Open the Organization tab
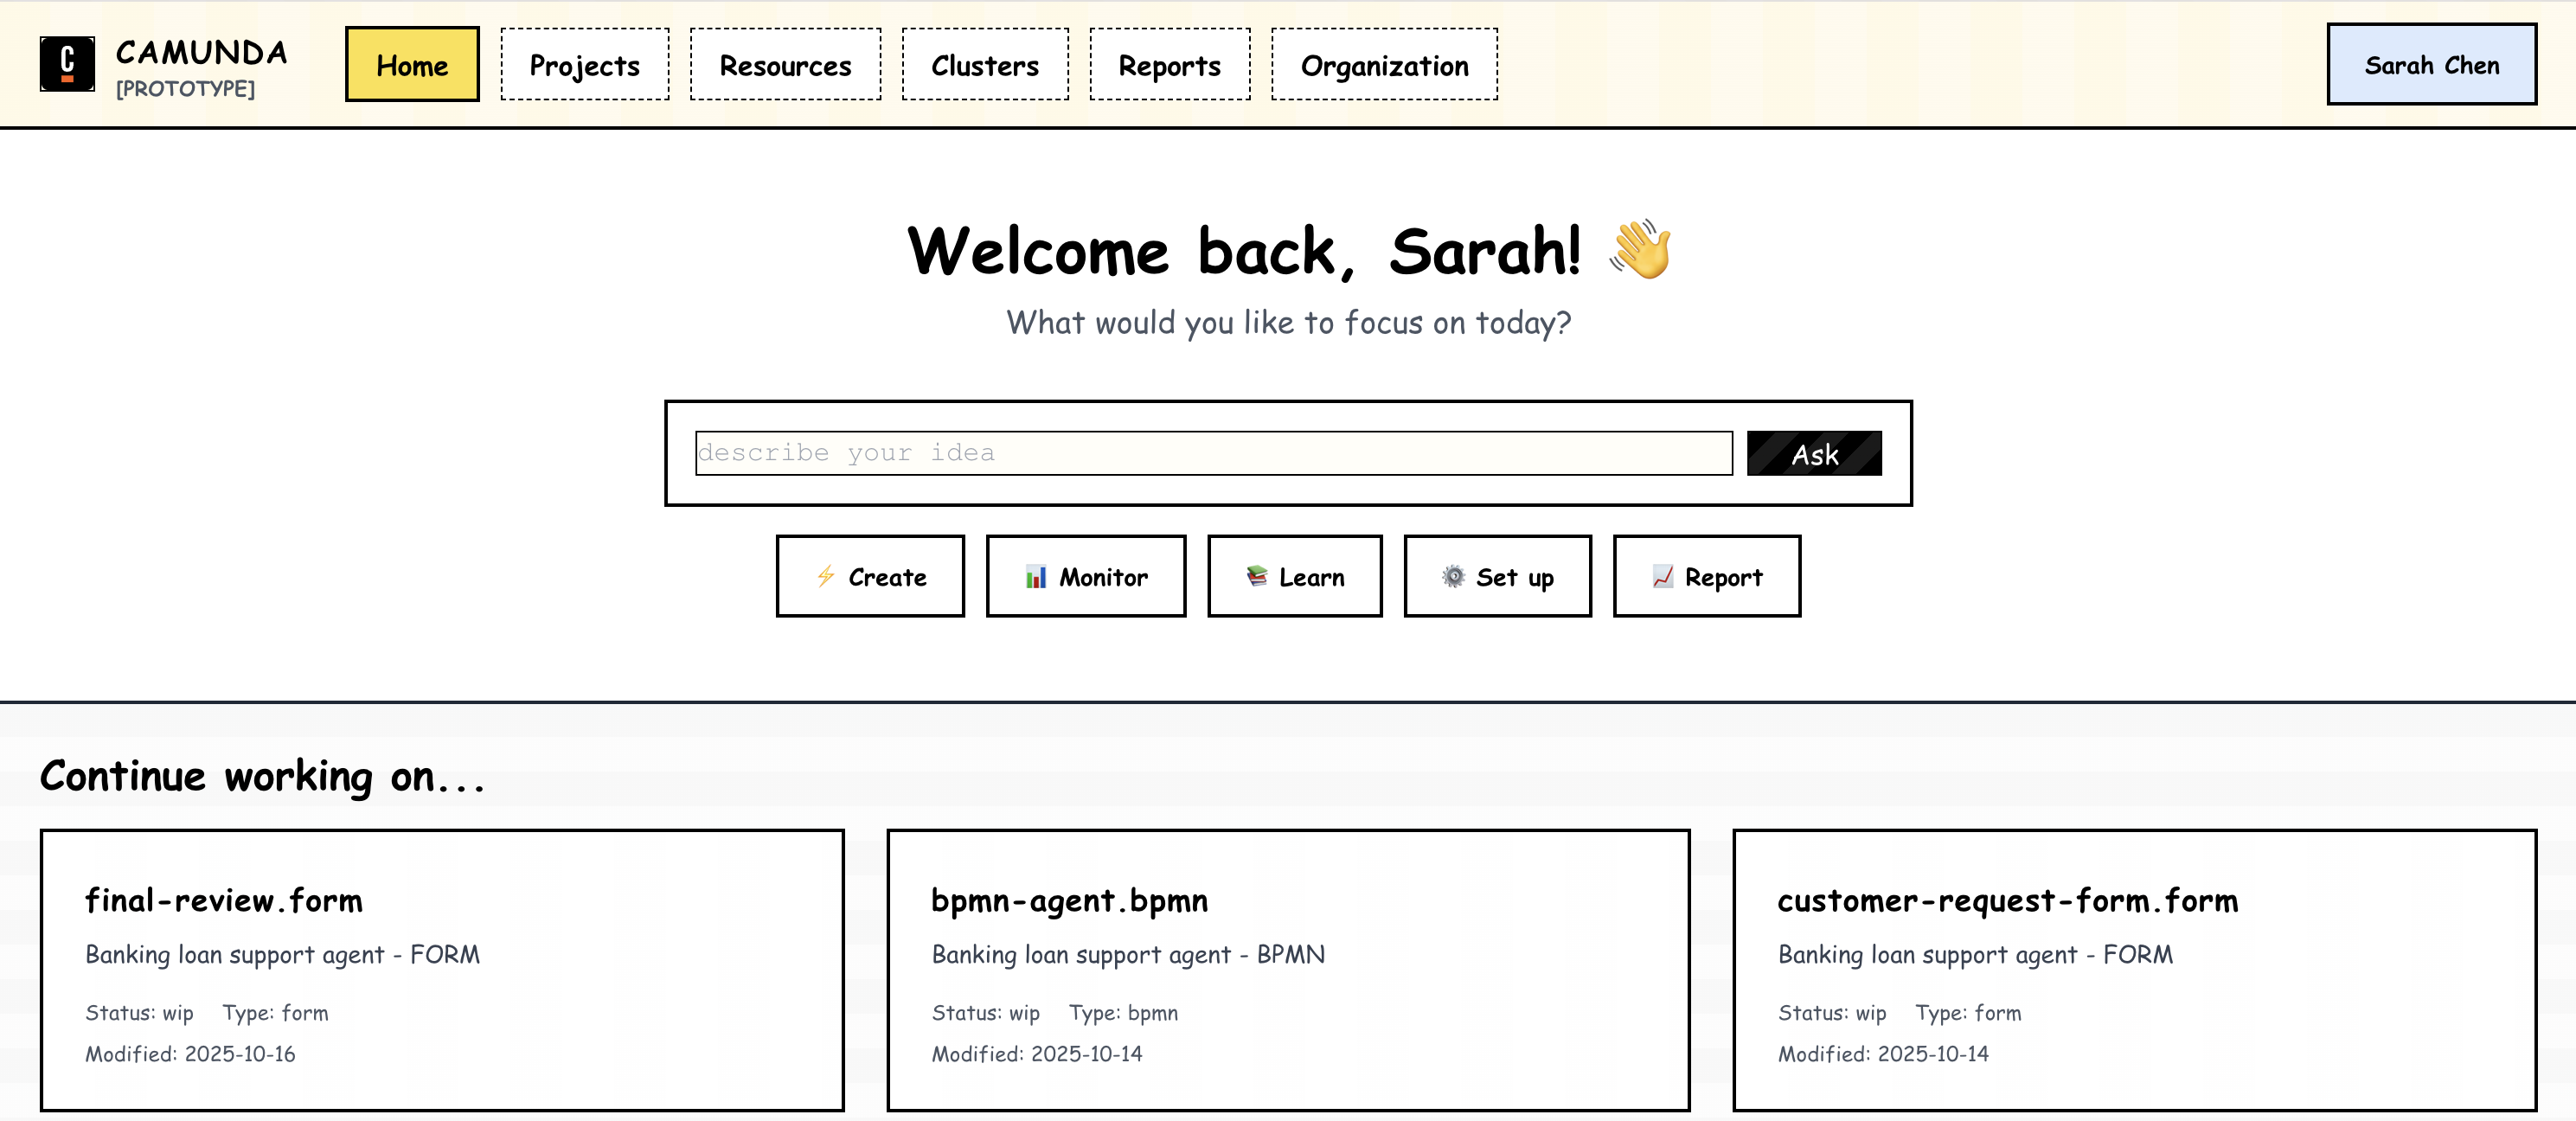Image resolution: width=2576 pixels, height=1121 pixels. click(1384, 65)
